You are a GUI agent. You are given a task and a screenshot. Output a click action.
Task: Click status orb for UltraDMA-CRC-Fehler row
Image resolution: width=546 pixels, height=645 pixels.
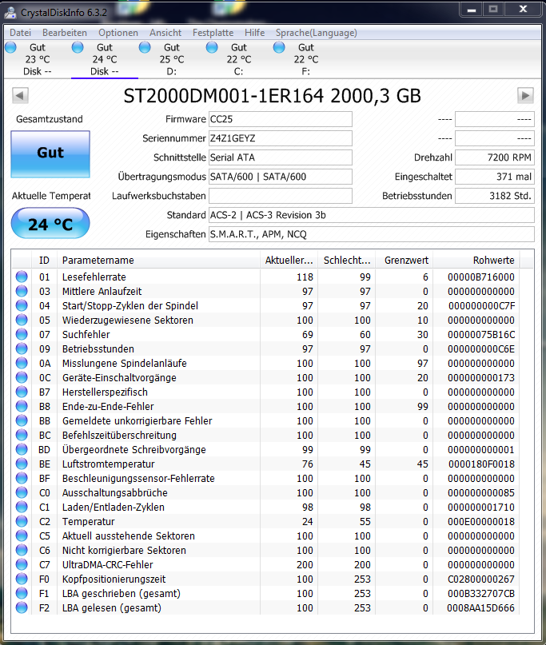pos(22,564)
